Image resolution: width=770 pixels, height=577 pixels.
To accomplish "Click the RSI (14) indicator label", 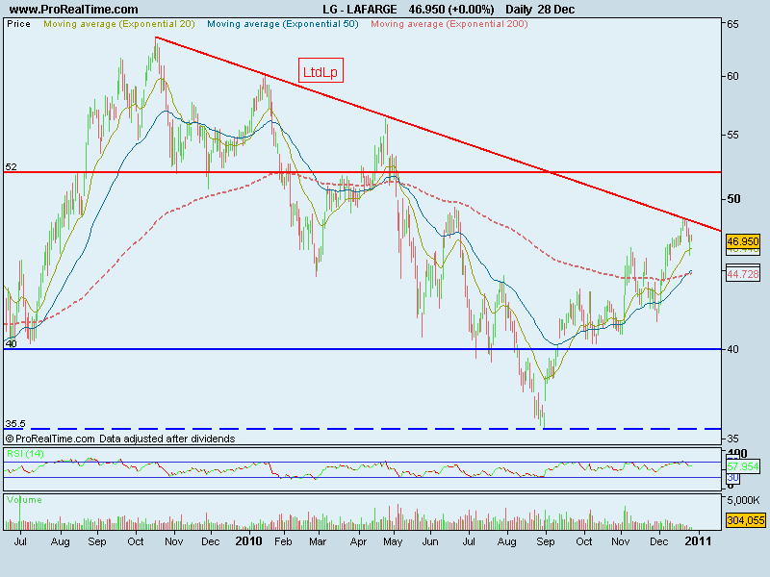I will coord(25,454).
